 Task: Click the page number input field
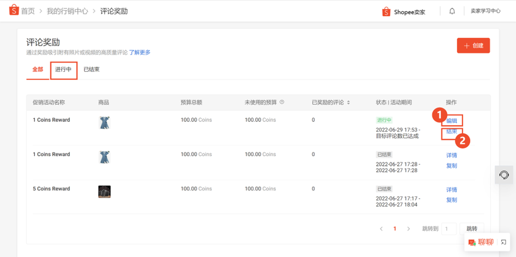[449, 229]
